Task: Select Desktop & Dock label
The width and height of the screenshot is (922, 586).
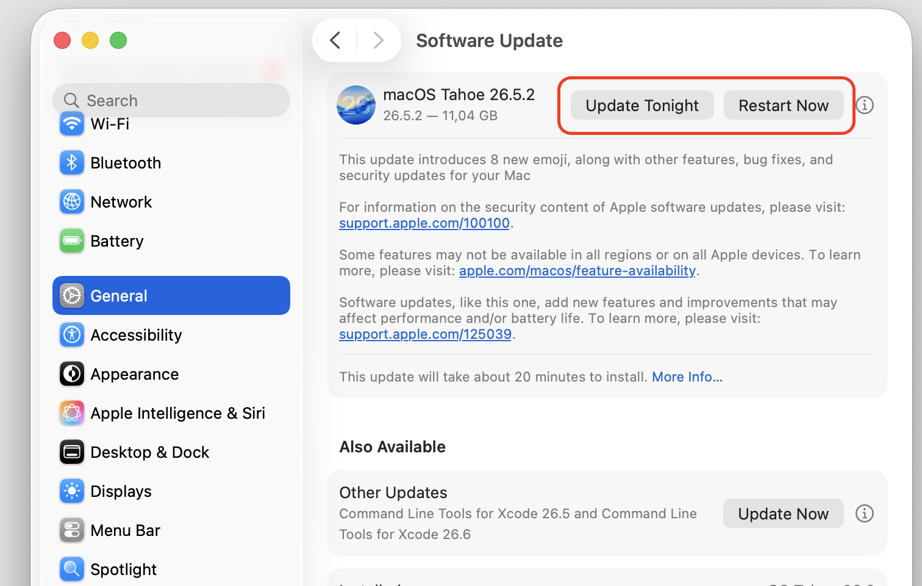Action: pos(150,452)
